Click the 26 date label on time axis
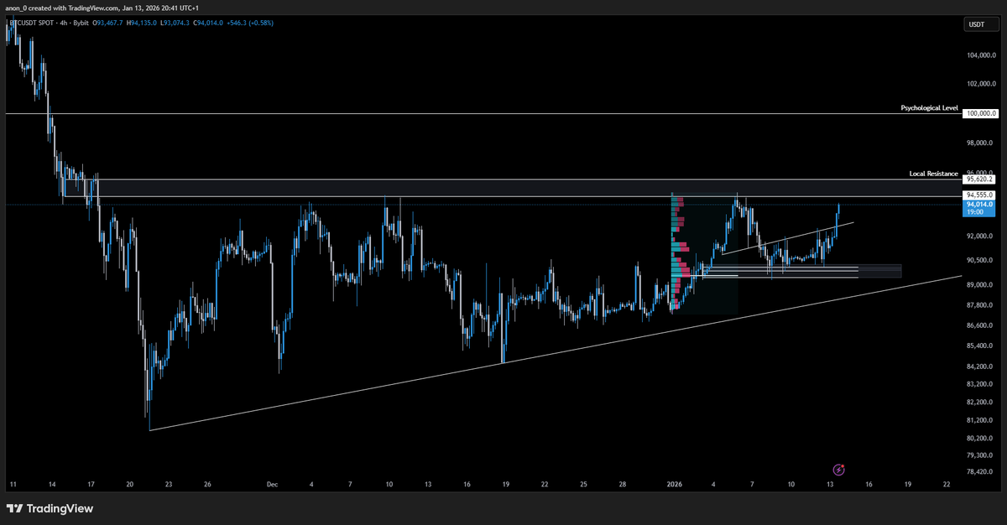Viewport: 1007px width, 525px height. tap(206, 485)
